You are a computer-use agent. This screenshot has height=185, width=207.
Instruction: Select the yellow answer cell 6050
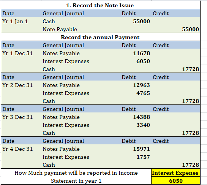(176, 181)
